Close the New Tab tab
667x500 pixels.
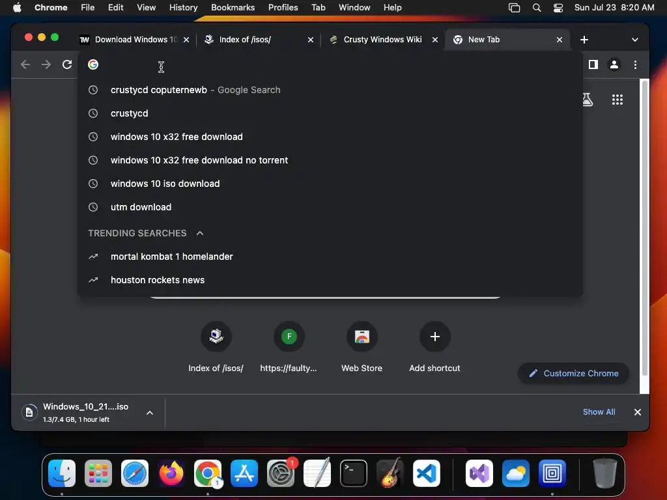(560, 40)
